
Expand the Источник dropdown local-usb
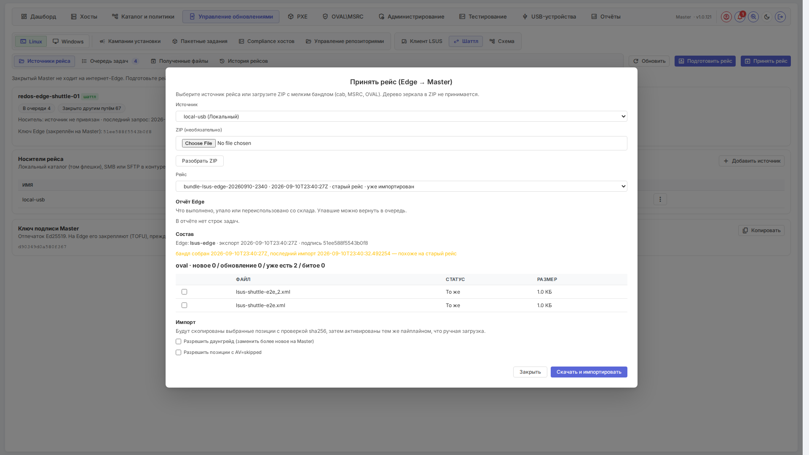point(401,116)
